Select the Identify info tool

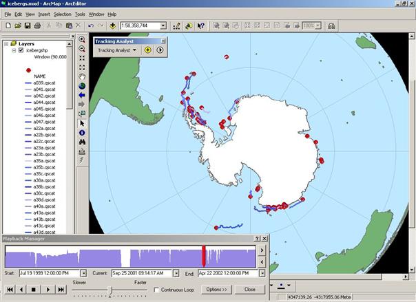[x=83, y=131]
